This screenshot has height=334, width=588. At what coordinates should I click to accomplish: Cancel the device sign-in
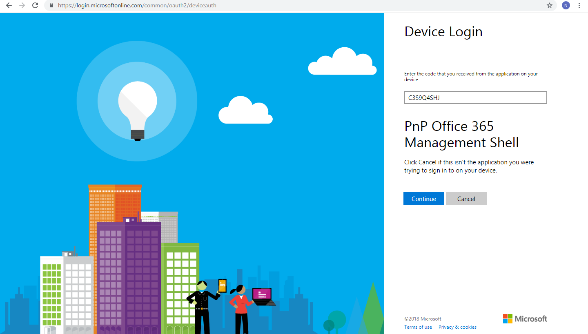(466, 199)
